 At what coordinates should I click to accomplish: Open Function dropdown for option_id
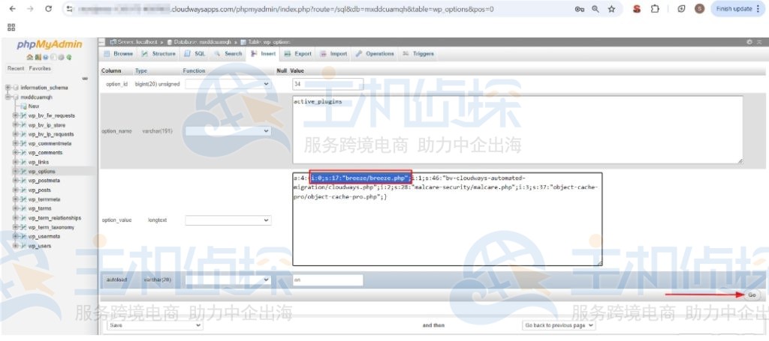tap(228, 84)
